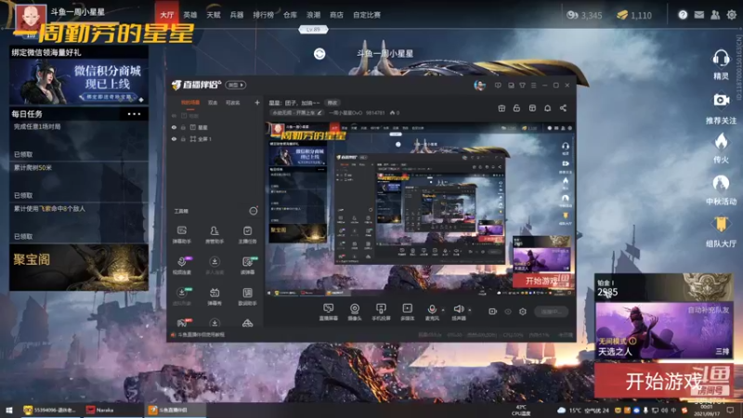The height and width of the screenshot is (418, 743).
Task: Open the assistant hamburger menu
Action: tap(533, 85)
